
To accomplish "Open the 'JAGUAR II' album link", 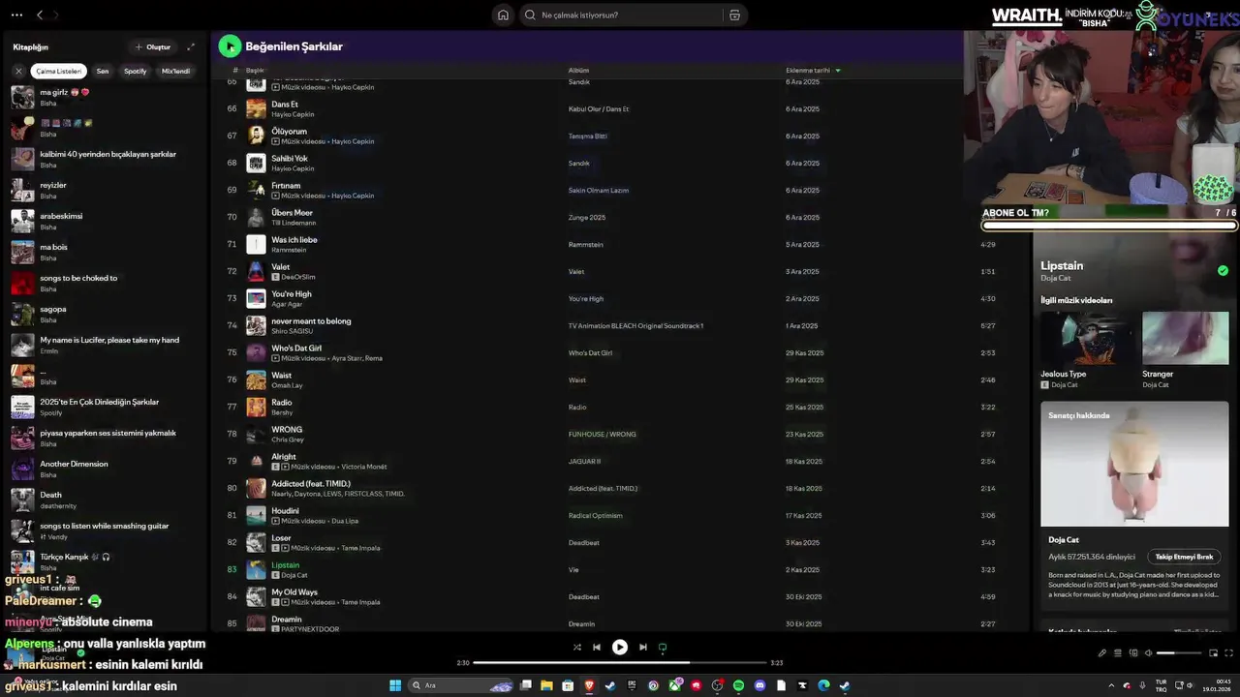I will (584, 461).
